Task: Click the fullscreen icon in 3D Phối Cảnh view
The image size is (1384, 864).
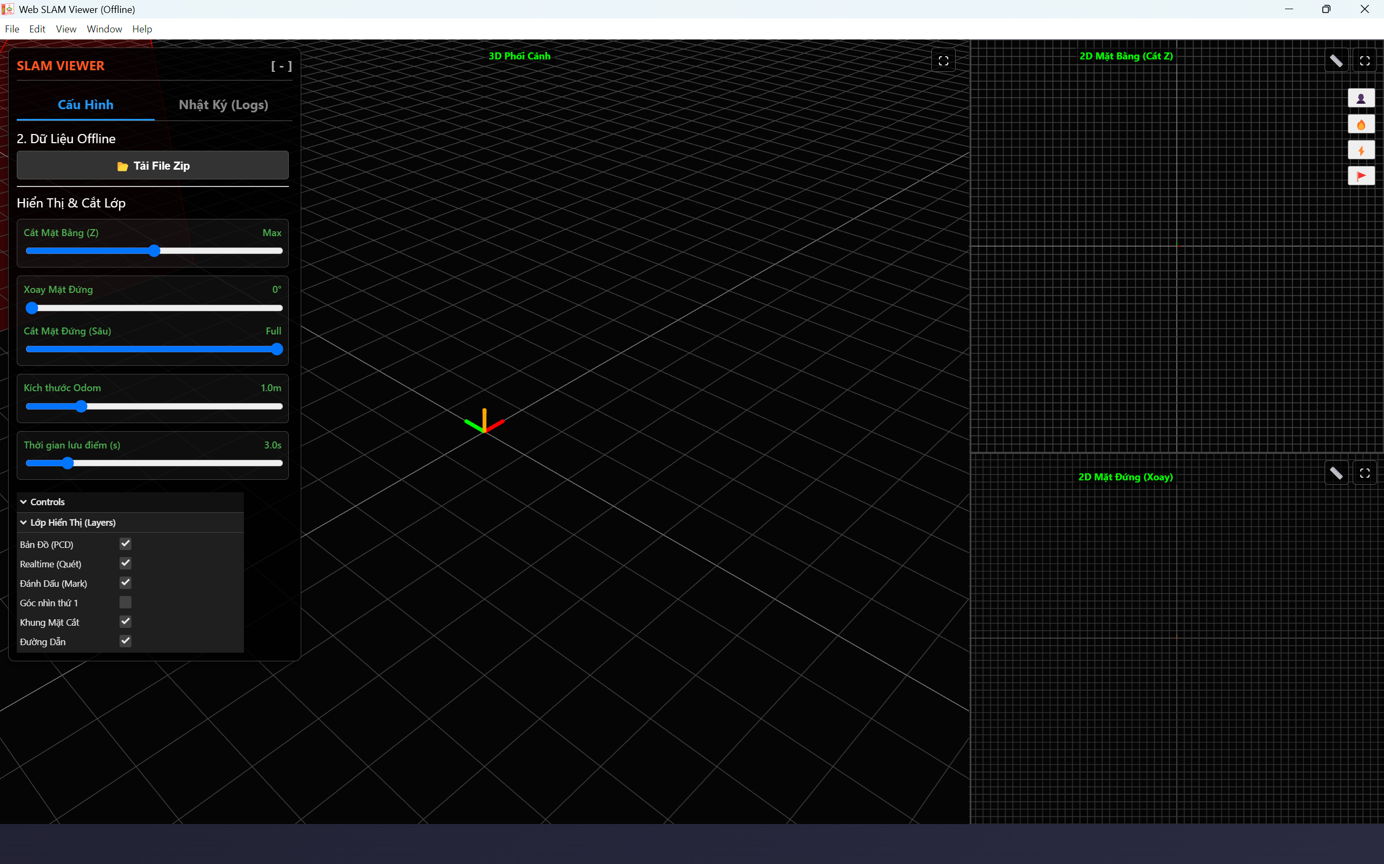Action: pyautogui.click(x=943, y=61)
